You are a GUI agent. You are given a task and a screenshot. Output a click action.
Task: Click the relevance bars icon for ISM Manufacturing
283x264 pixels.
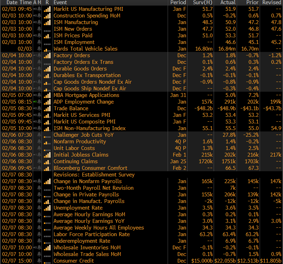coord(47,22)
